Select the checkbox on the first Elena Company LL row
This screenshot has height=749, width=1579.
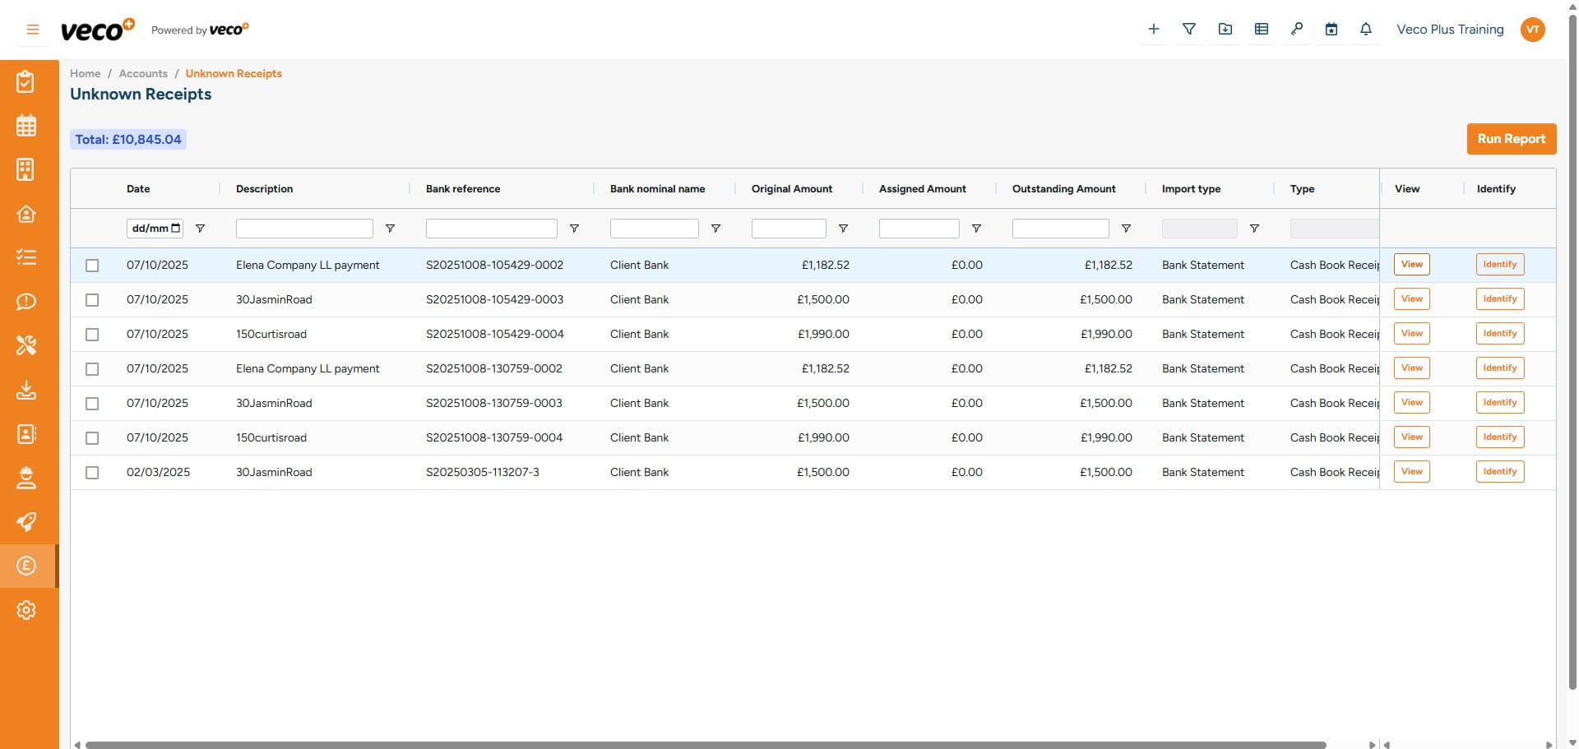click(92, 266)
